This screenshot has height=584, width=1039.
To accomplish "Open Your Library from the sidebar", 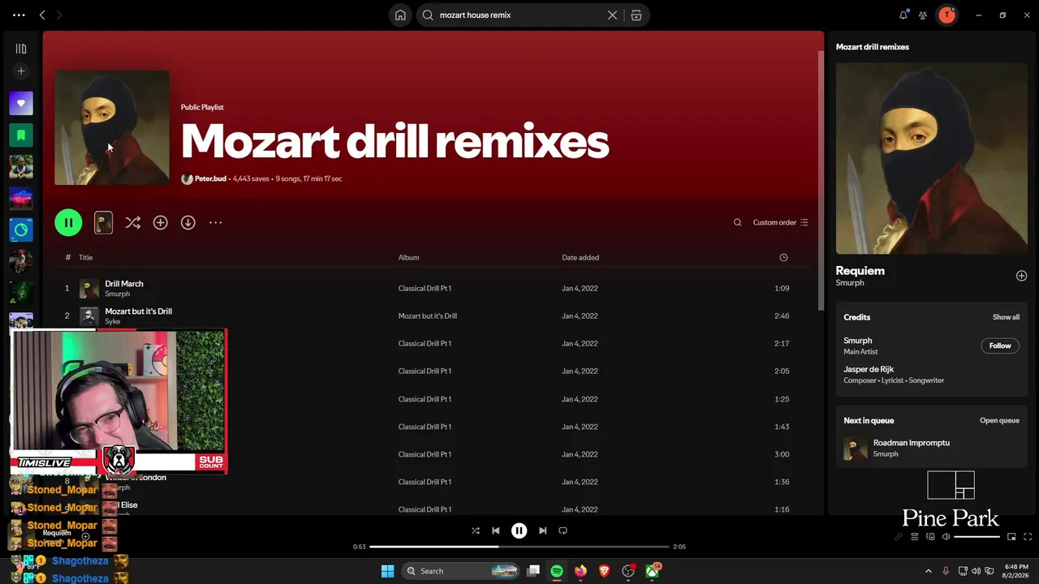I will pyautogui.click(x=21, y=49).
